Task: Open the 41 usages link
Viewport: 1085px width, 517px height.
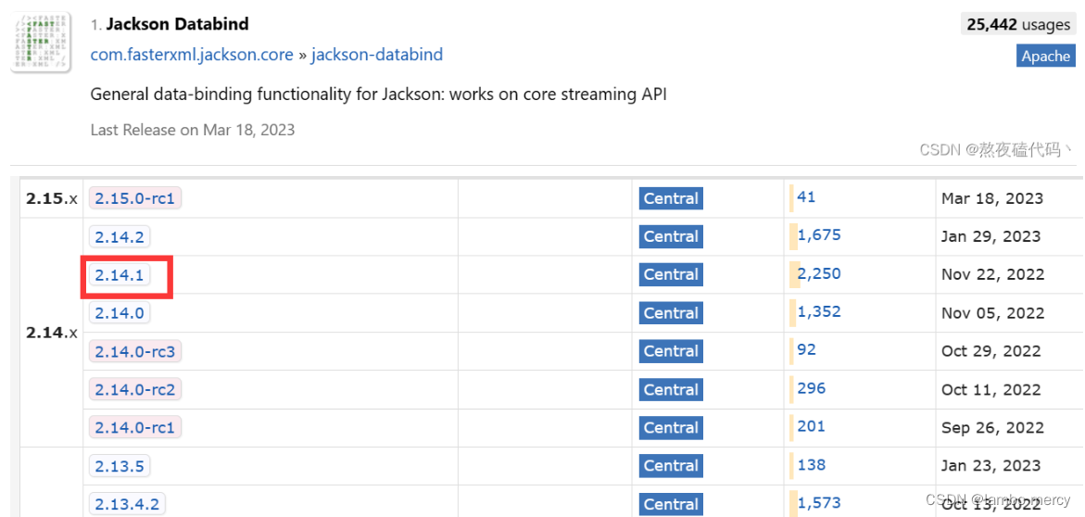Action: (806, 196)
